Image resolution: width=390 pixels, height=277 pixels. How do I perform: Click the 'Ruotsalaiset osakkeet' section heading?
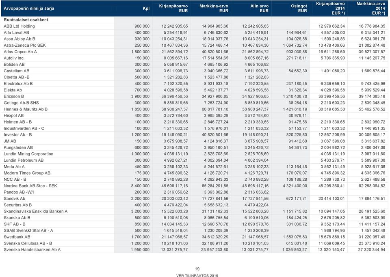coord(26,19)
